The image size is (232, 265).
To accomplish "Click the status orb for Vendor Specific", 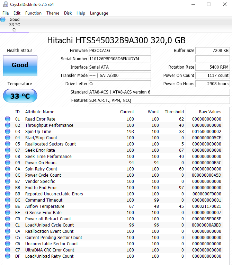I will tap(8, 181).
